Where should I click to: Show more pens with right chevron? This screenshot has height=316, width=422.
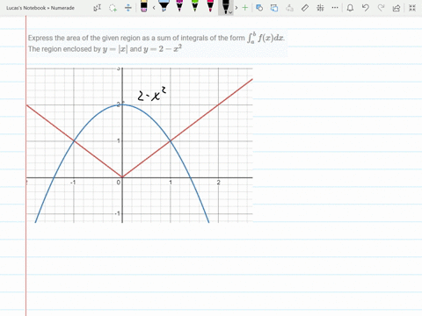(x=236, y=8)
